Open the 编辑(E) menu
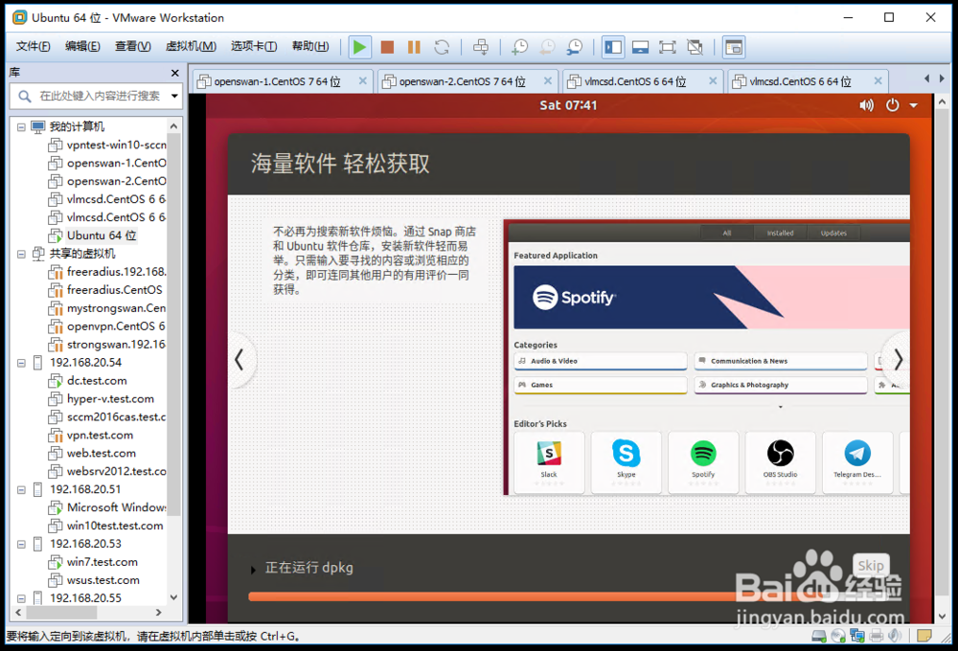 pos(82,46)
